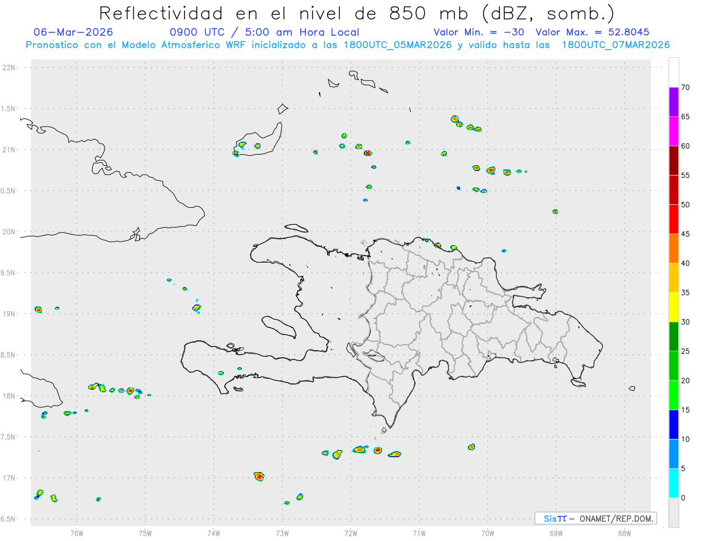Image resolution: width=701 pixels, height=541 pixels.
Task: Click the colorbar label "60"
Action: 686,146
